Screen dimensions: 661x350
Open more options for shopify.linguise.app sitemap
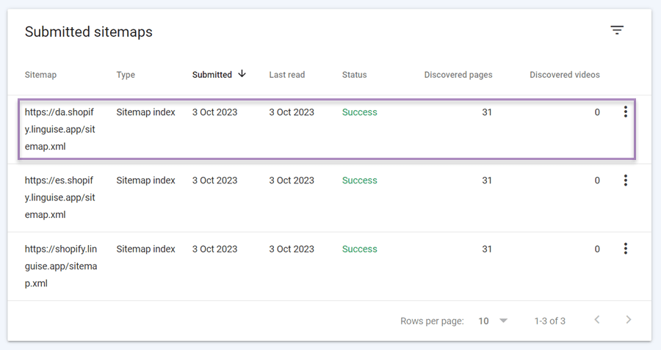click(626, 249)
